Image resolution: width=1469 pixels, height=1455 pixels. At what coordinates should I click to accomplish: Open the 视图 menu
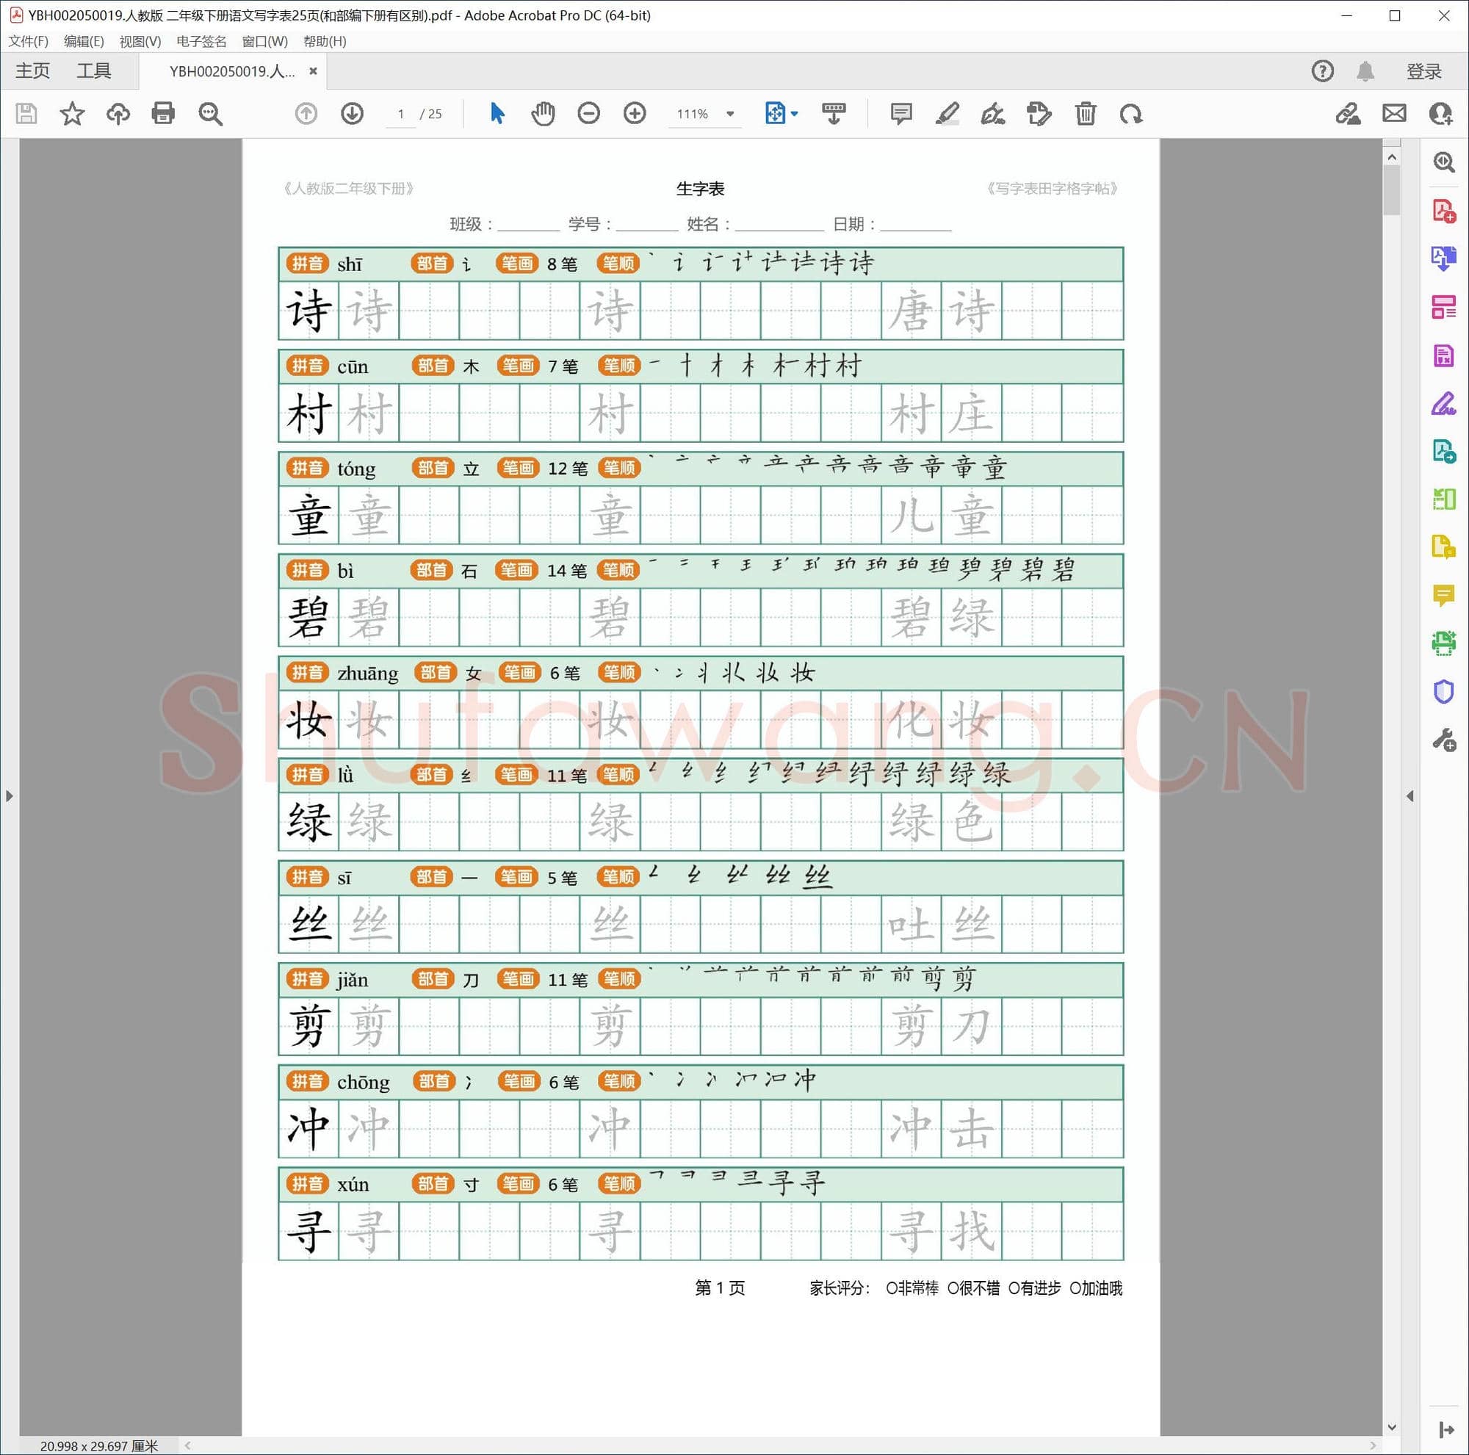[x=139, y=42]
